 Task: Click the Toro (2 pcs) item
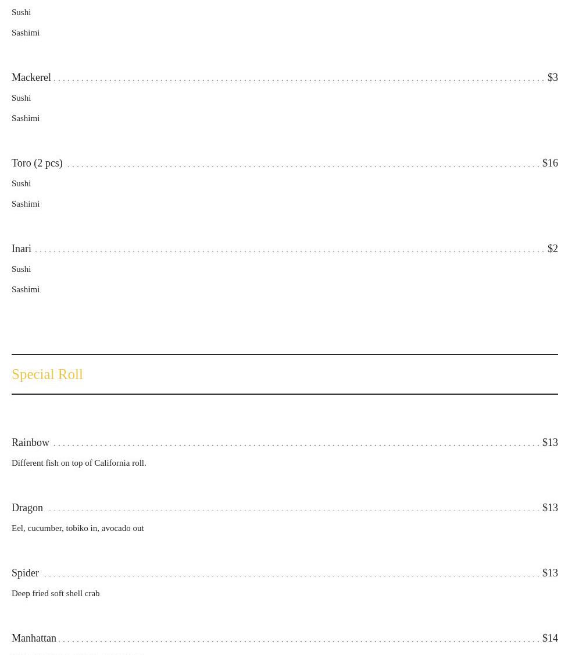click(37, 163)
